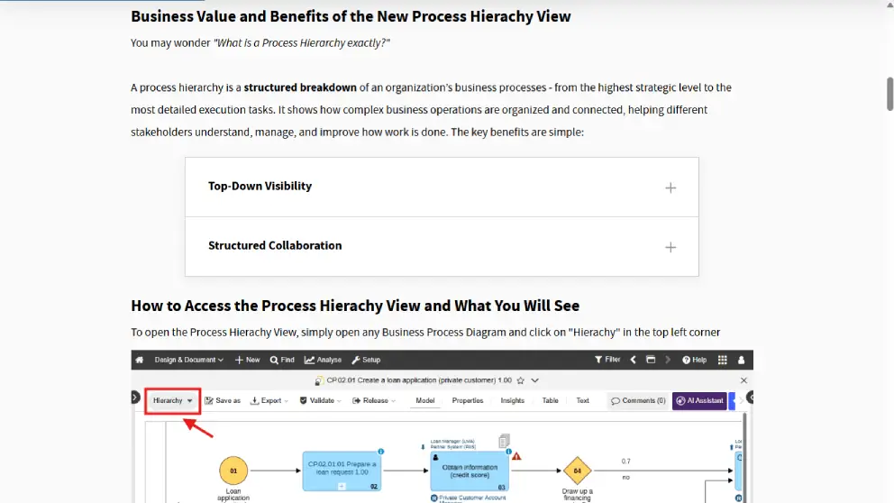Expand the Top-Down Visibility accordion
Screen dimensions: 894x503
670,187
